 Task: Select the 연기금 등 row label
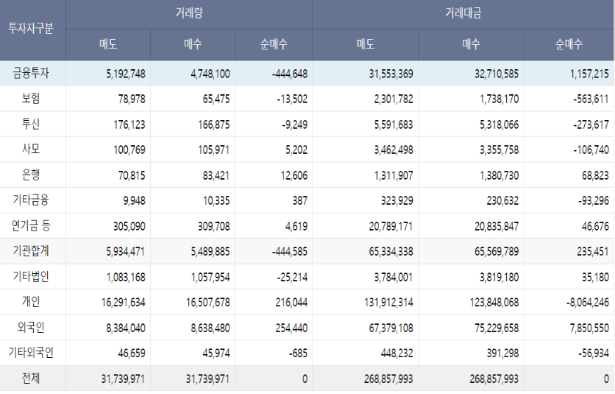pyautogui.click(x=32, y=225)
